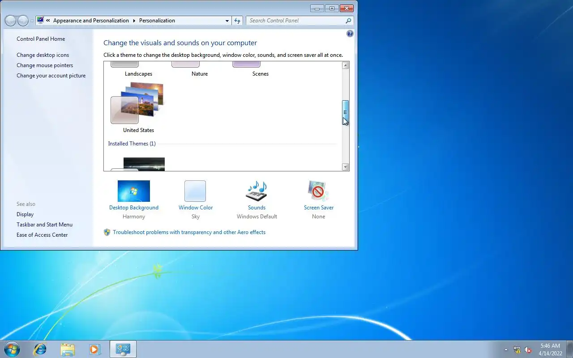
Task: Open the Window Color swatch icon
Action: pyautogui.click(x=195, y=191)
